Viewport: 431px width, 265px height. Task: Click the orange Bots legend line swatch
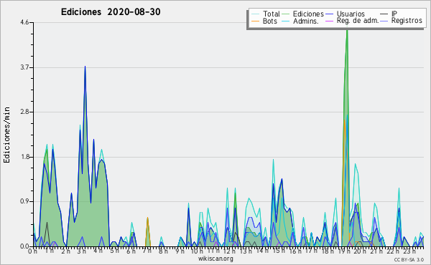(x=255, y=21)
